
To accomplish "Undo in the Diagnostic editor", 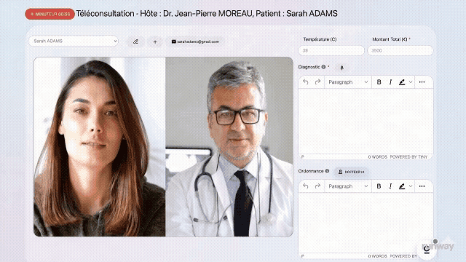I will click(x=306, y=82).
